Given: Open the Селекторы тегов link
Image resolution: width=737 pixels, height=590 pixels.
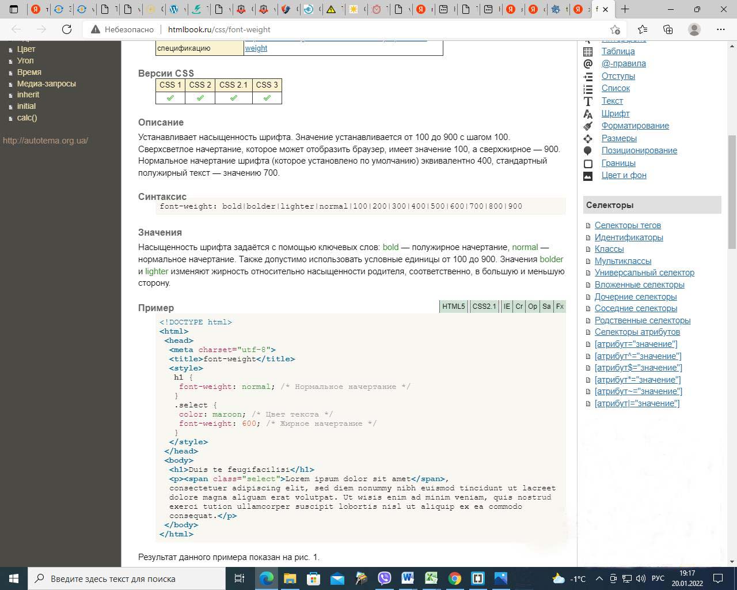Looking at the screenshot, I should (x=628, y=225).
